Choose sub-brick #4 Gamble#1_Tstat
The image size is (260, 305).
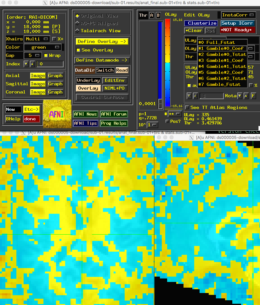(x=222, y=66)
